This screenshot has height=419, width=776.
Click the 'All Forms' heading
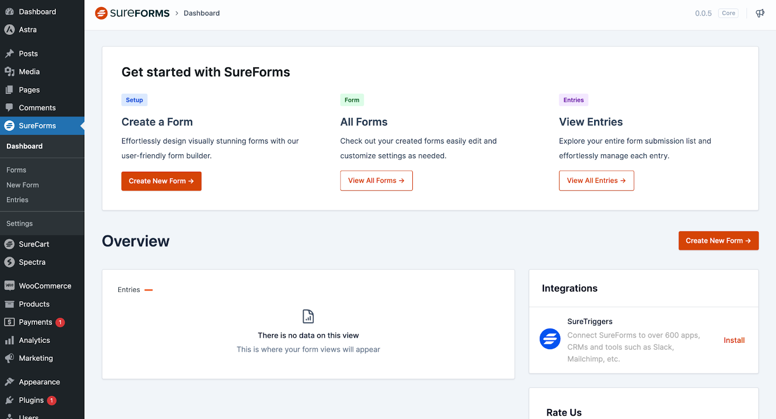364,122
